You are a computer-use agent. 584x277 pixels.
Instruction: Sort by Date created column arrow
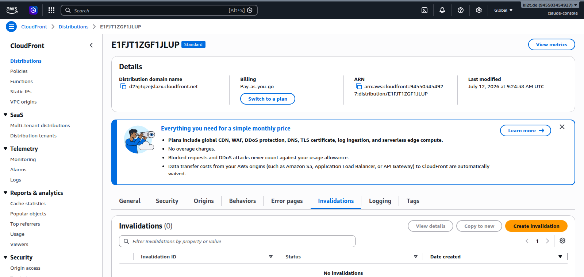(560, 257)
